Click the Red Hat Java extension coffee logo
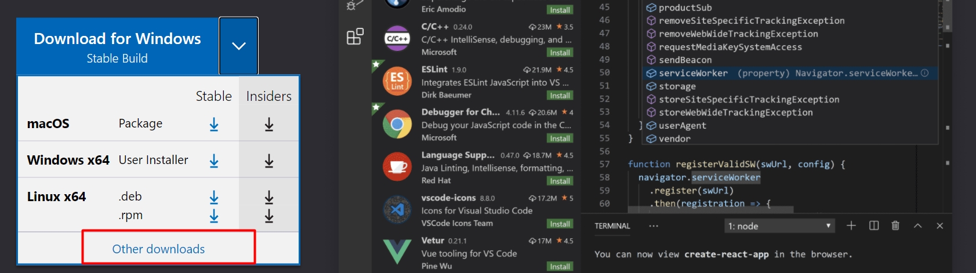 point(397,167)
